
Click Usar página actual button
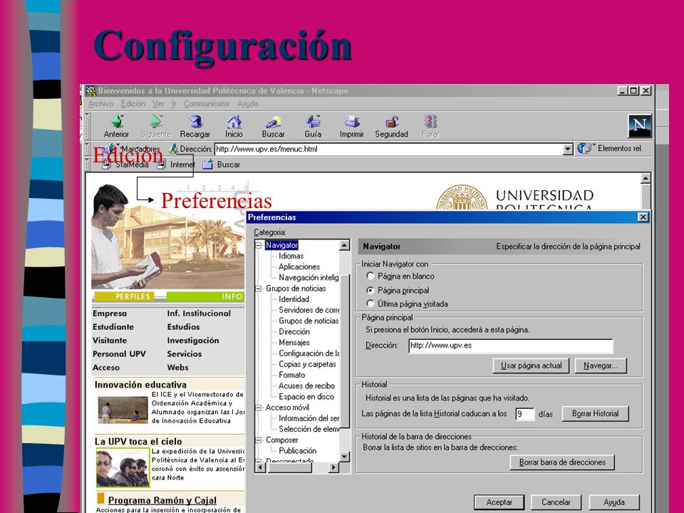(532, 366)
